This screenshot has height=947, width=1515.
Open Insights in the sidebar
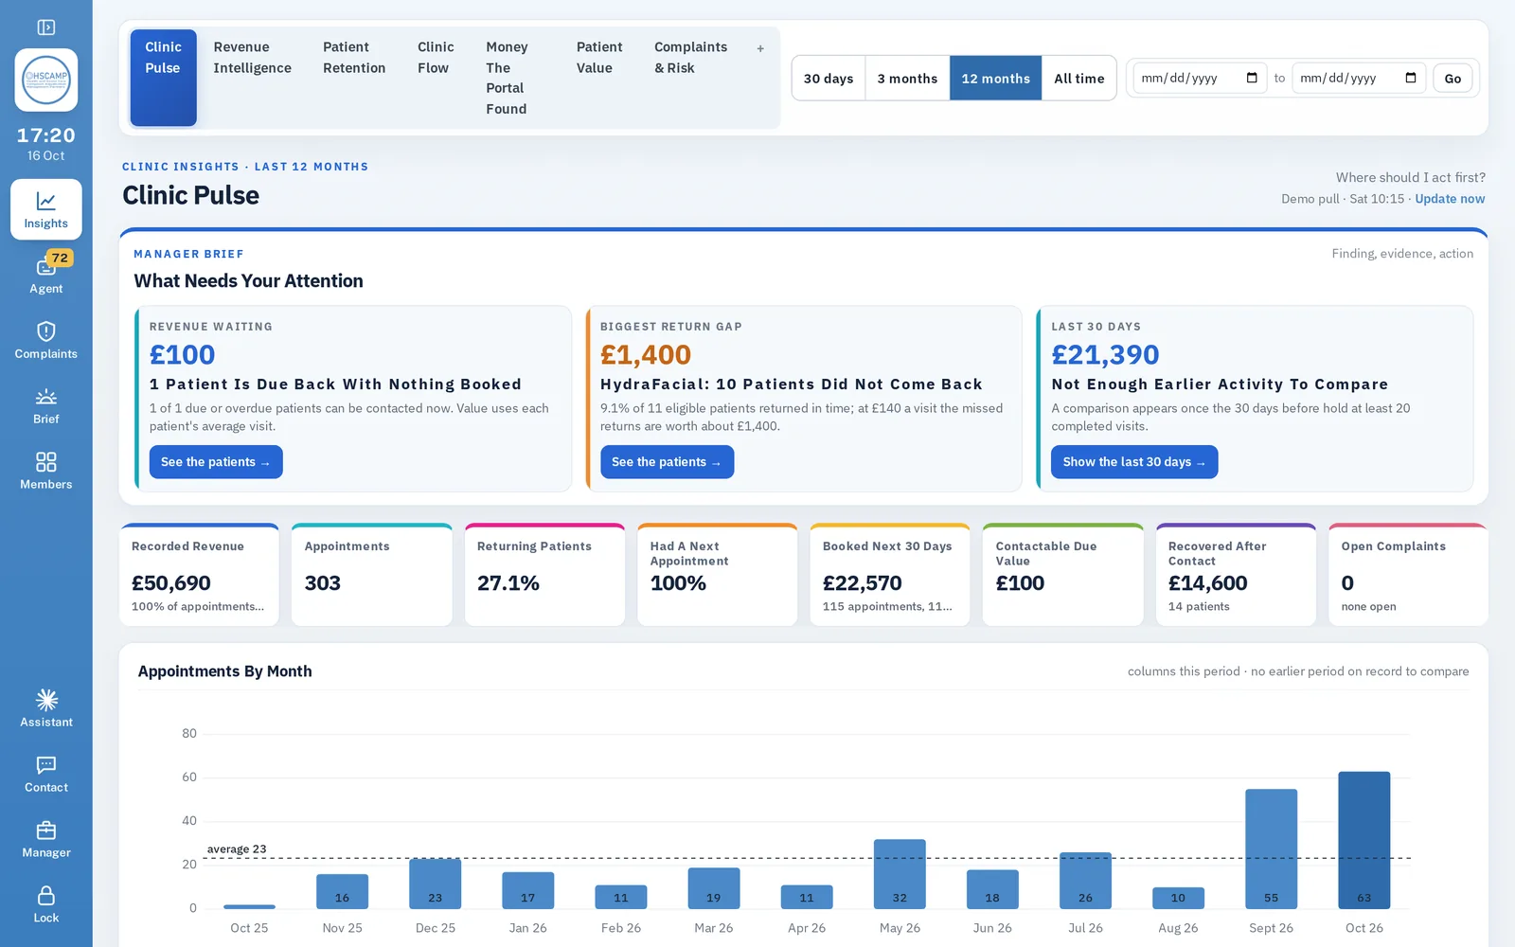point(46,209)
